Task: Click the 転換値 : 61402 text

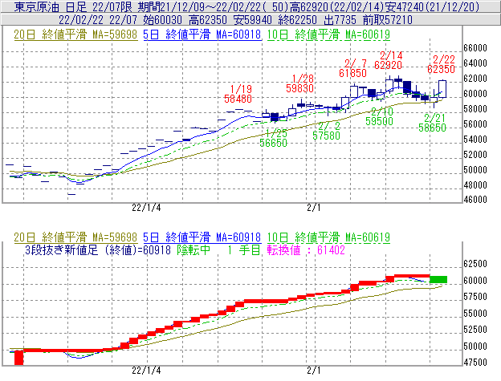Action: [x=306, y=249]
